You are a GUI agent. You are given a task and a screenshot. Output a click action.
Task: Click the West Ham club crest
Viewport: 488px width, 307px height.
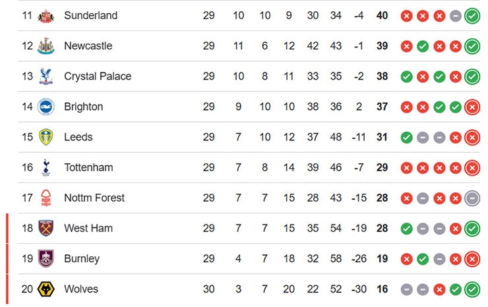[46, 228]
